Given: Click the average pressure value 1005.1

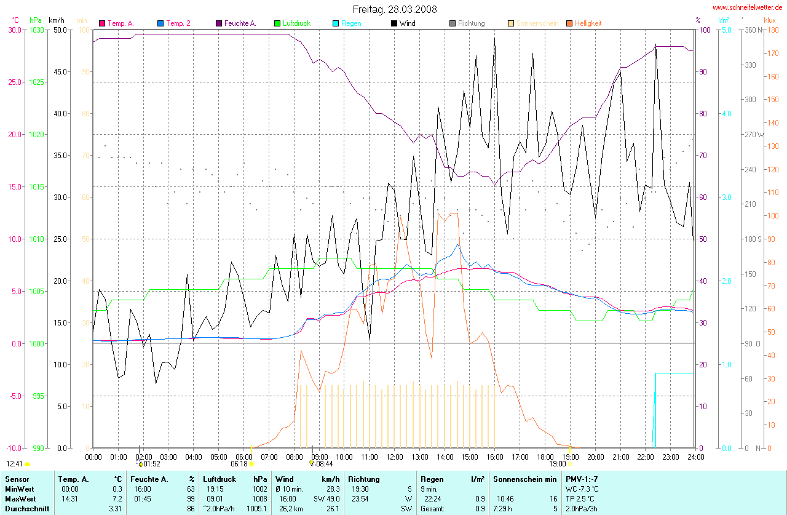Looking at the screenshot, I should point(257,509).
